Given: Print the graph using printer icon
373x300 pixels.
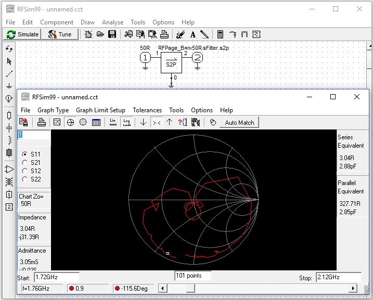Looking at the screenshot, I should click(x=42, y=122).
